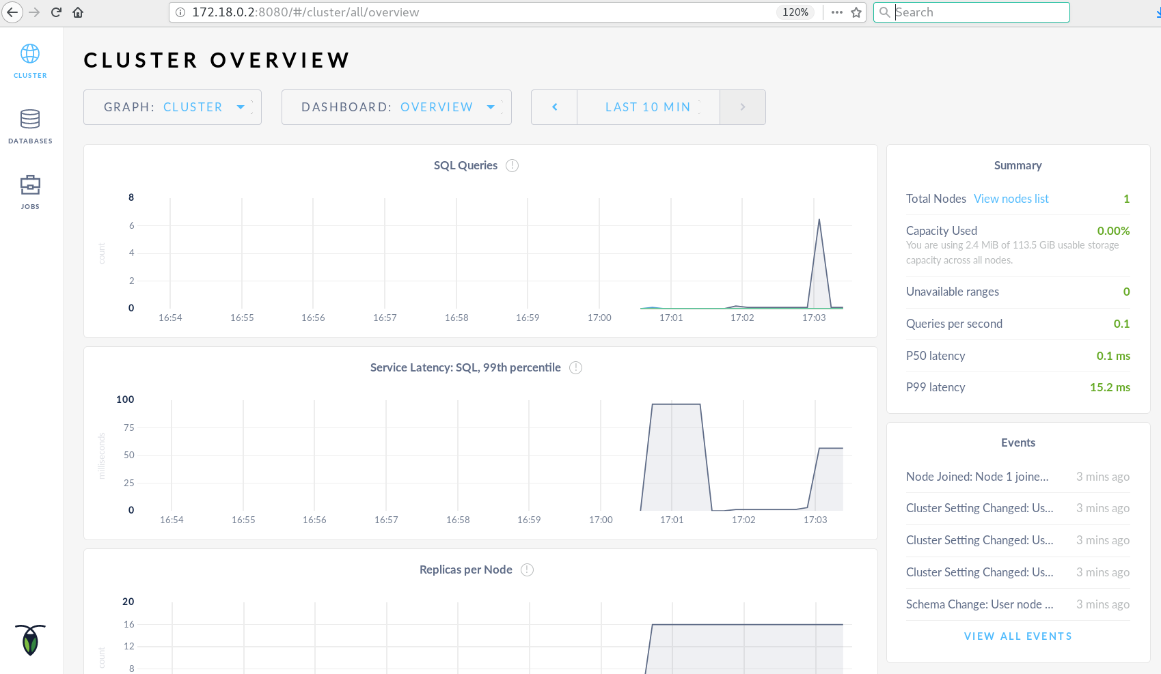Screen dimensions: 1161x674
Task: Open the Databases sidebar section
Action: (x=30, y=126)
